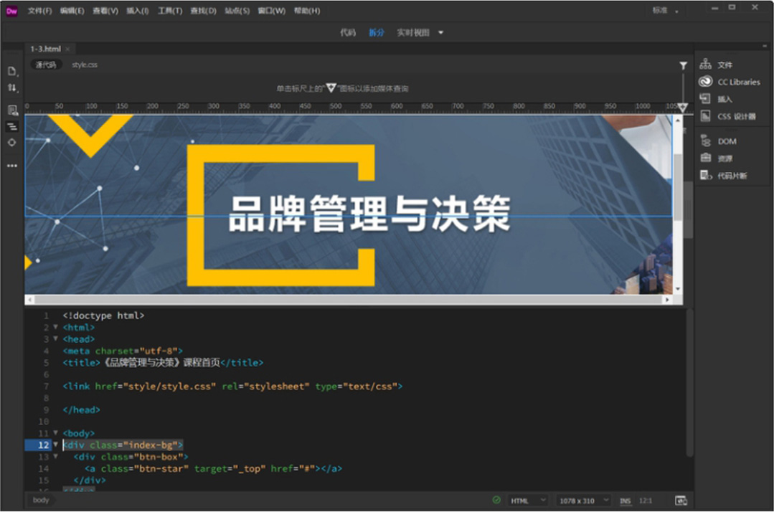
Task: Switch to the style.css related file
Action: (x=84, y=65)
